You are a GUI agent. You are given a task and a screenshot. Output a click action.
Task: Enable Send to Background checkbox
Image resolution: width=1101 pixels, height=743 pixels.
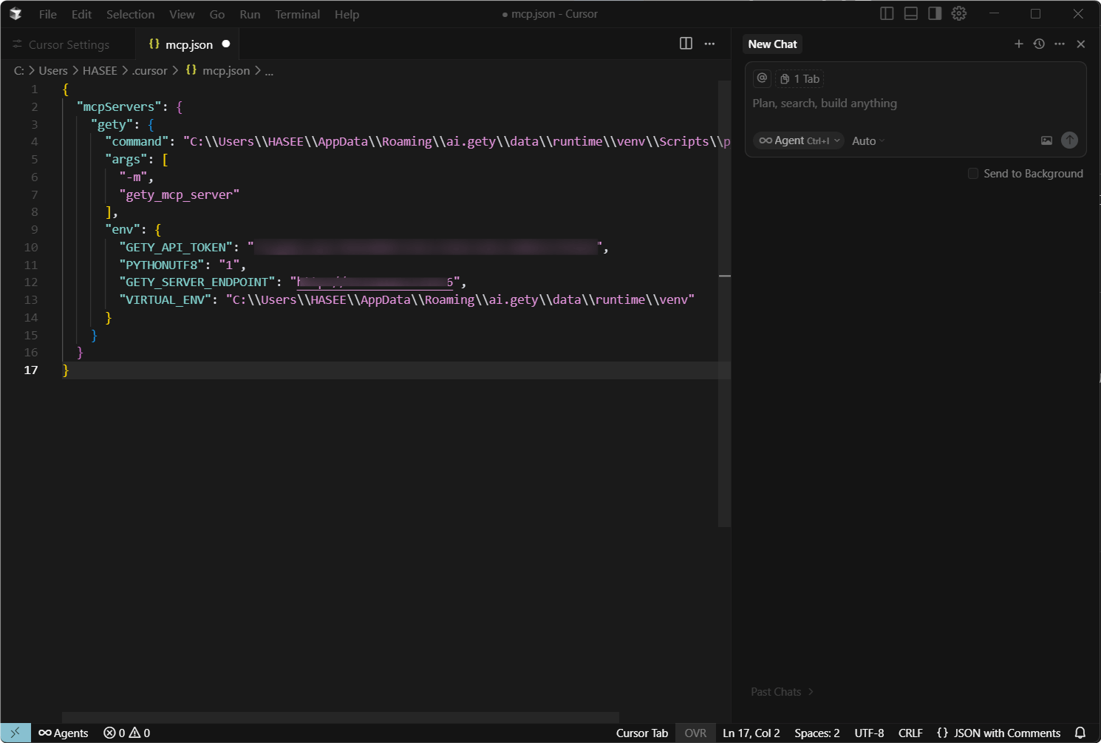[x=973, y=174]
